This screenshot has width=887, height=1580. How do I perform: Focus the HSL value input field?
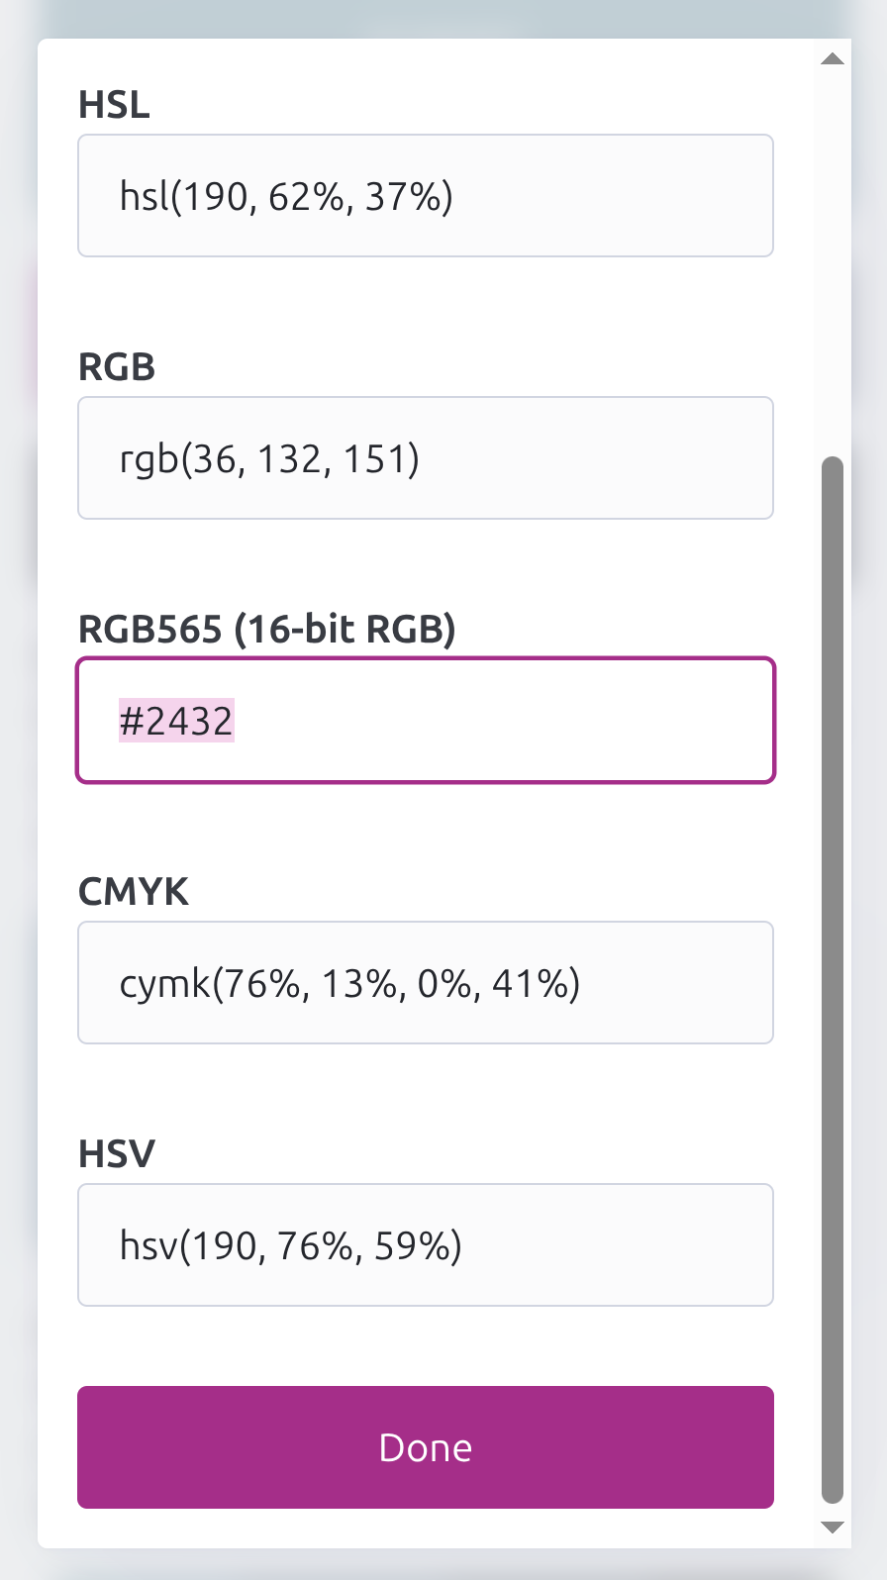426,196
